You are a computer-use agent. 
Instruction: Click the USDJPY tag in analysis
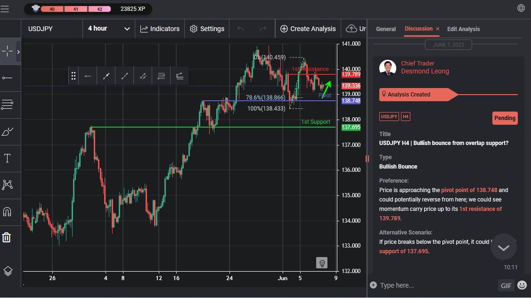coord(389,117)
